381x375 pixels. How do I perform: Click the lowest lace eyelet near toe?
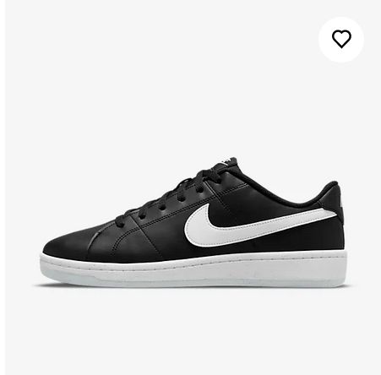(143, 217)
